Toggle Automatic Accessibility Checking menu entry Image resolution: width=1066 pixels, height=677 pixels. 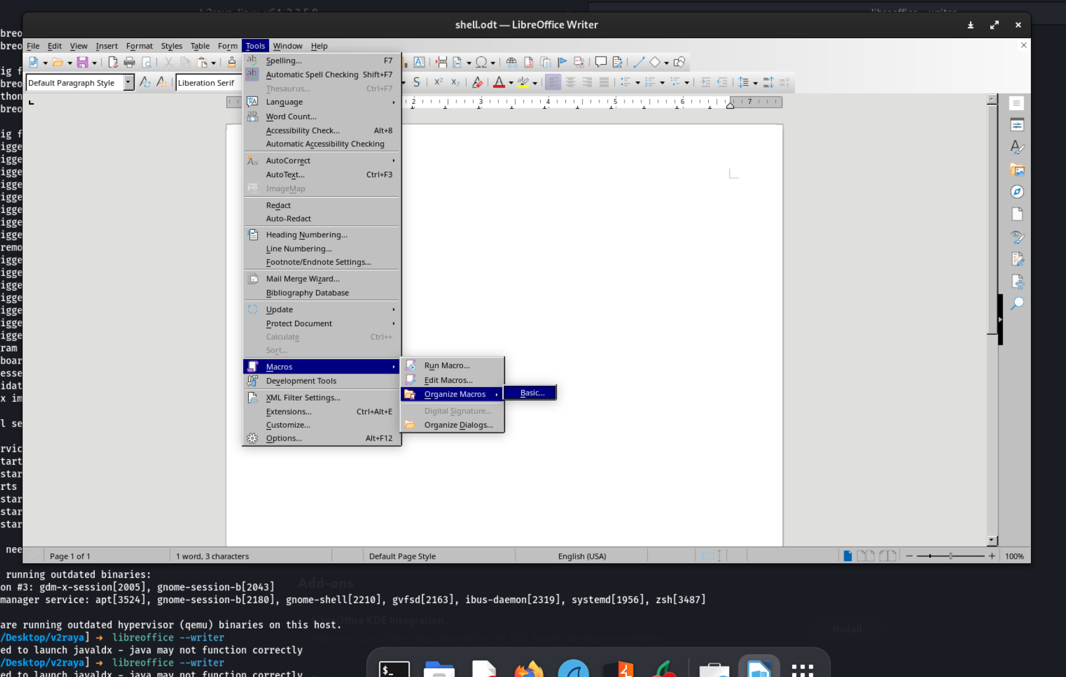pyautogui.click(x=321, y=144)
